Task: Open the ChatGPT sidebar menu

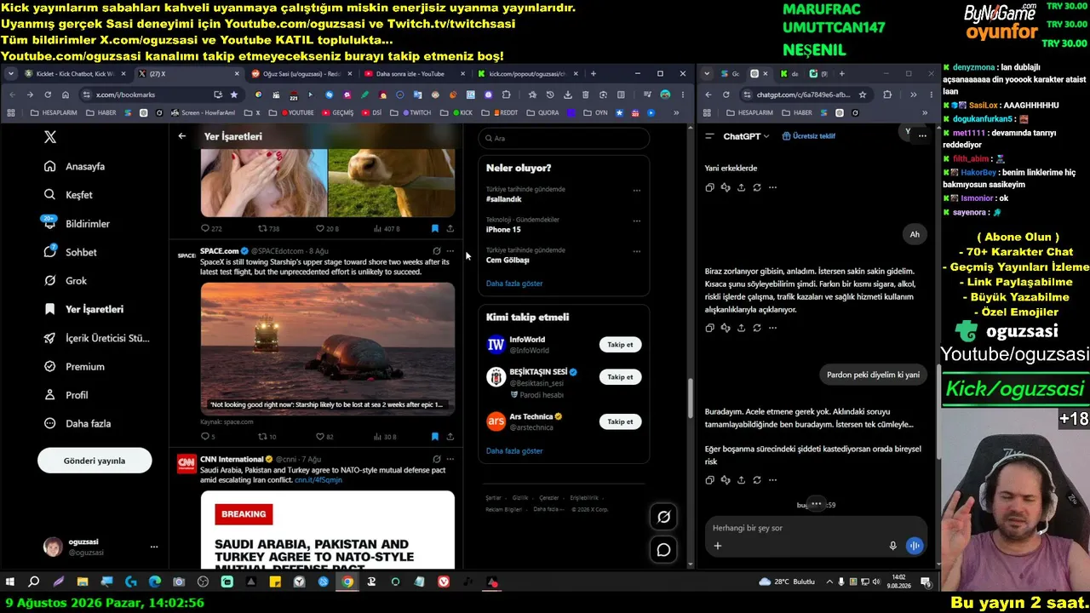Action: click(709, 136)
